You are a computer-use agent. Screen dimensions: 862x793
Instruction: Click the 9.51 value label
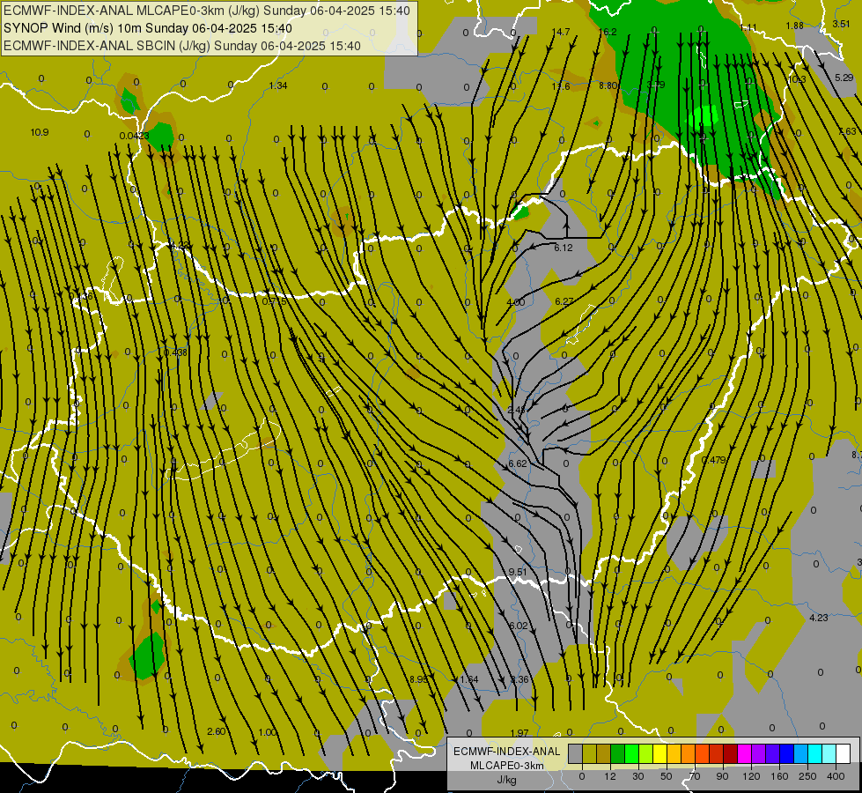click(518, 572)
